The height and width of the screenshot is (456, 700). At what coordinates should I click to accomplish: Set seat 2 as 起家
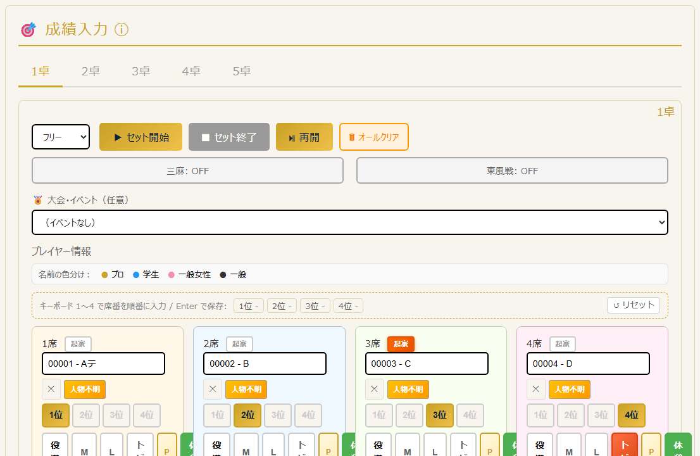[x=240, y=344]
